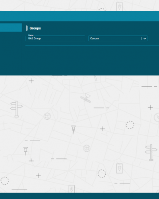This screenshot has height=199, width=159.
Task: Click the dark footer bar below the map background
Action: [x=79, y=196]
